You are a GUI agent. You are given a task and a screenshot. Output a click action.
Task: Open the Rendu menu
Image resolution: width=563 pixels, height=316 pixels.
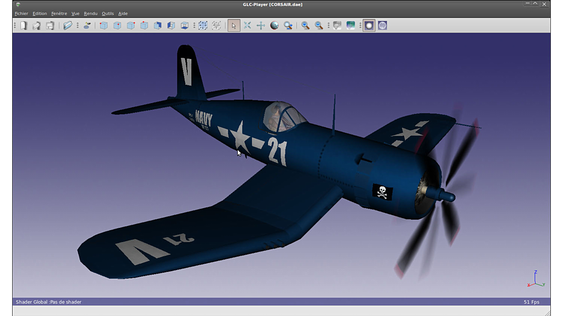click(x=90, y=14)
